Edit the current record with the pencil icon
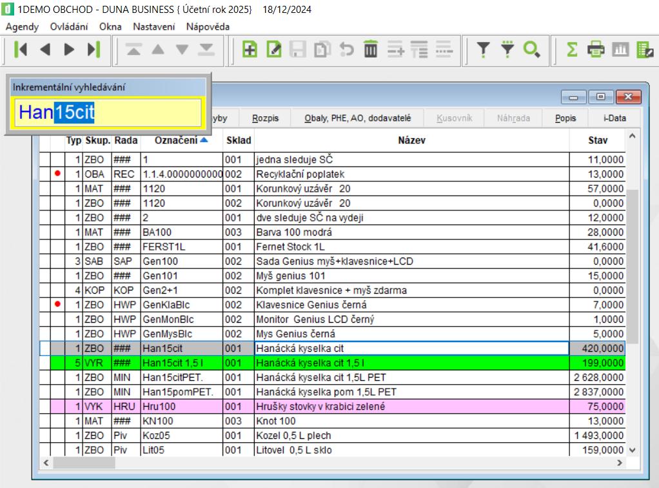Viewport: 659px width, 488px height. [x=274, y=50]
